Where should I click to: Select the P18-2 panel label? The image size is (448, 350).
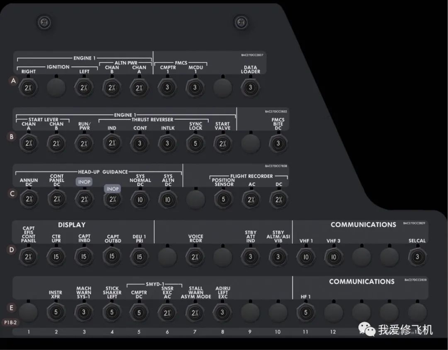click(x=10, y=321)
